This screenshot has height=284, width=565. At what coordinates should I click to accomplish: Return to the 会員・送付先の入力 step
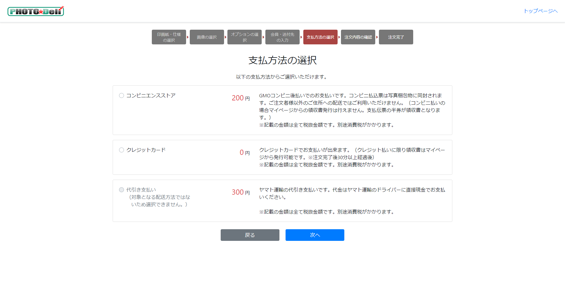[282, 37]
